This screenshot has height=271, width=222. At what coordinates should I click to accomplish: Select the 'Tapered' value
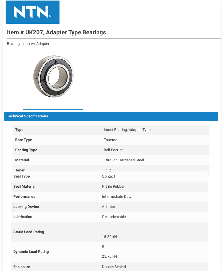pos(110,140)
